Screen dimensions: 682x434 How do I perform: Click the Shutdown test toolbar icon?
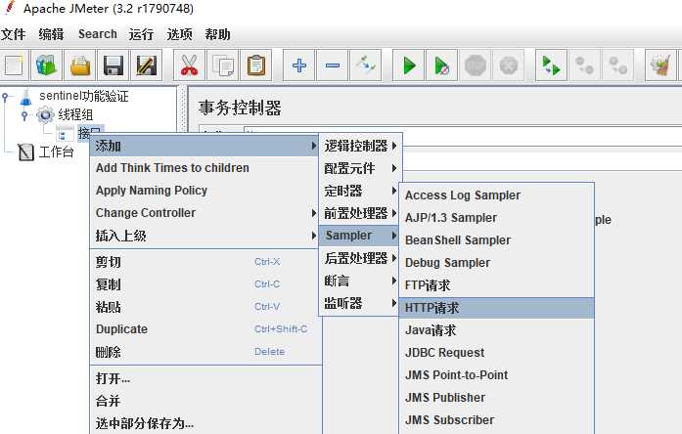[x=508, y=65]
